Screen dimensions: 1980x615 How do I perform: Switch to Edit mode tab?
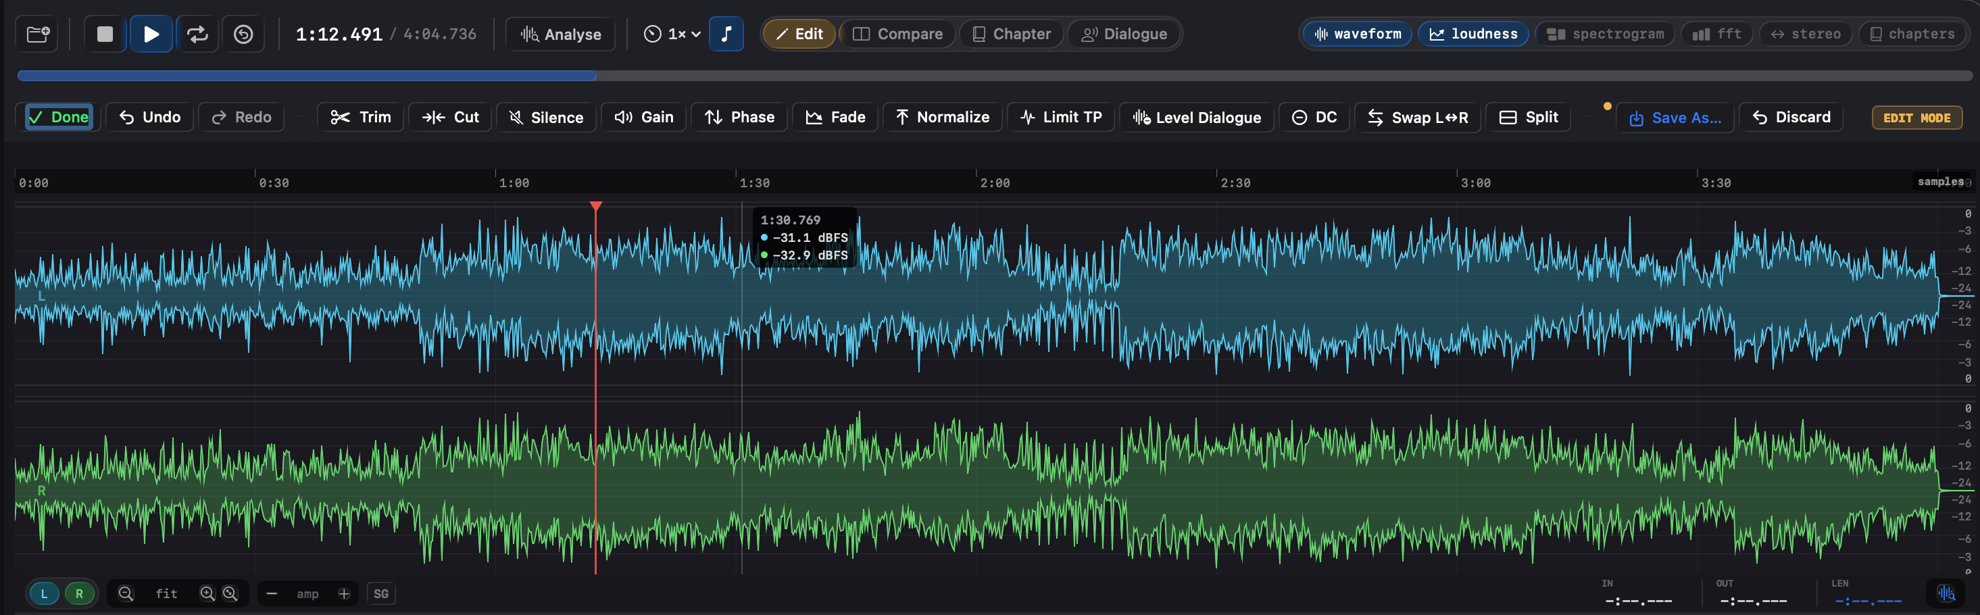tap(799, 34)
